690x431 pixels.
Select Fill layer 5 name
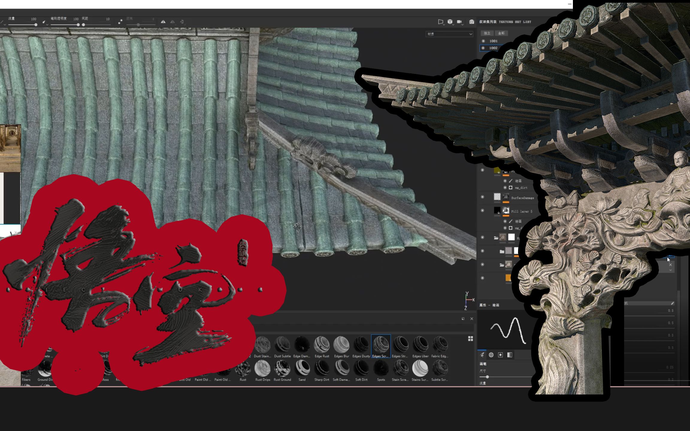522,211
